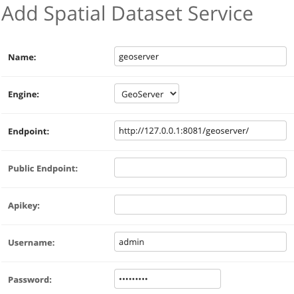
Task: Click the "Engine:" label
Action: (24, 95)
